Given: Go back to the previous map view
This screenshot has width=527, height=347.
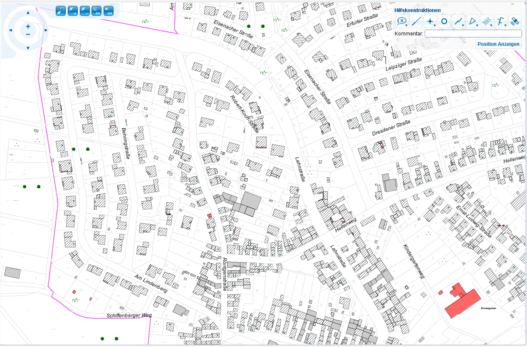Looking at the screenshot, I should coord(109,10).
